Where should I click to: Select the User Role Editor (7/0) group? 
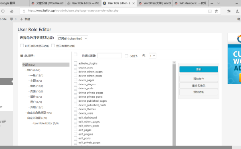coord(46,123)
